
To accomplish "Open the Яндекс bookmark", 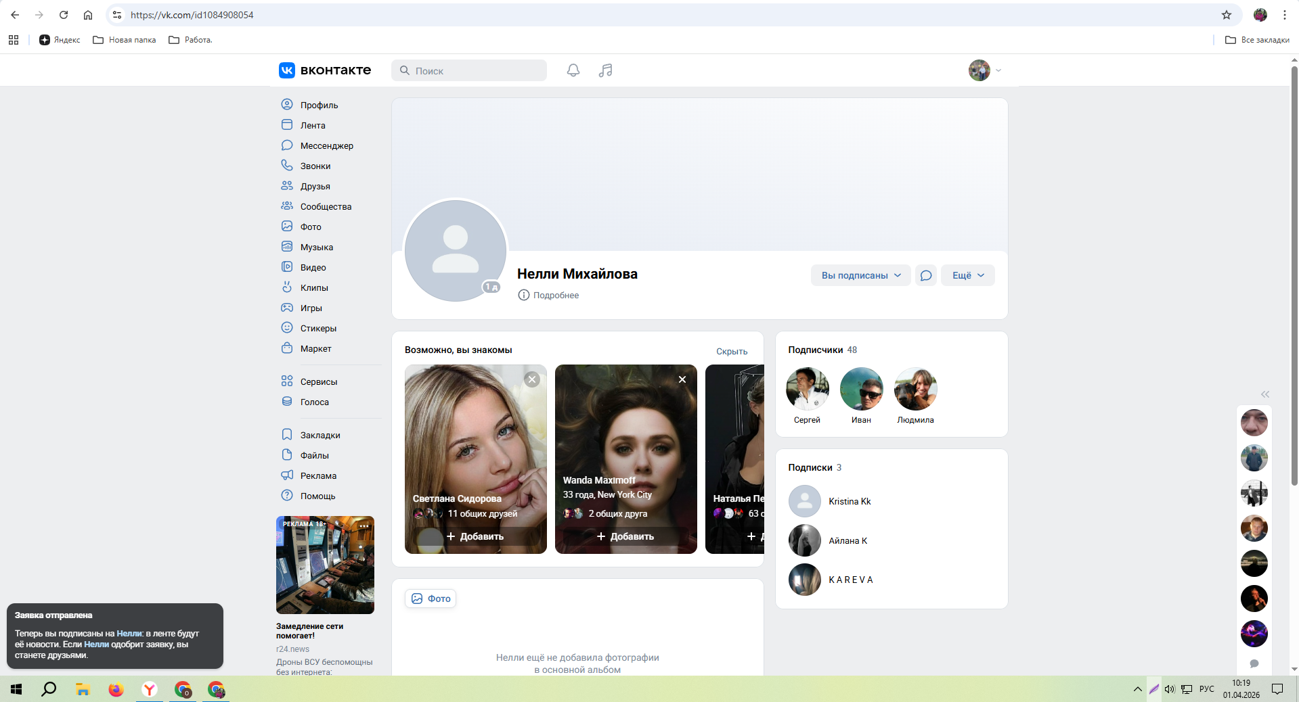I will [60, 40].
